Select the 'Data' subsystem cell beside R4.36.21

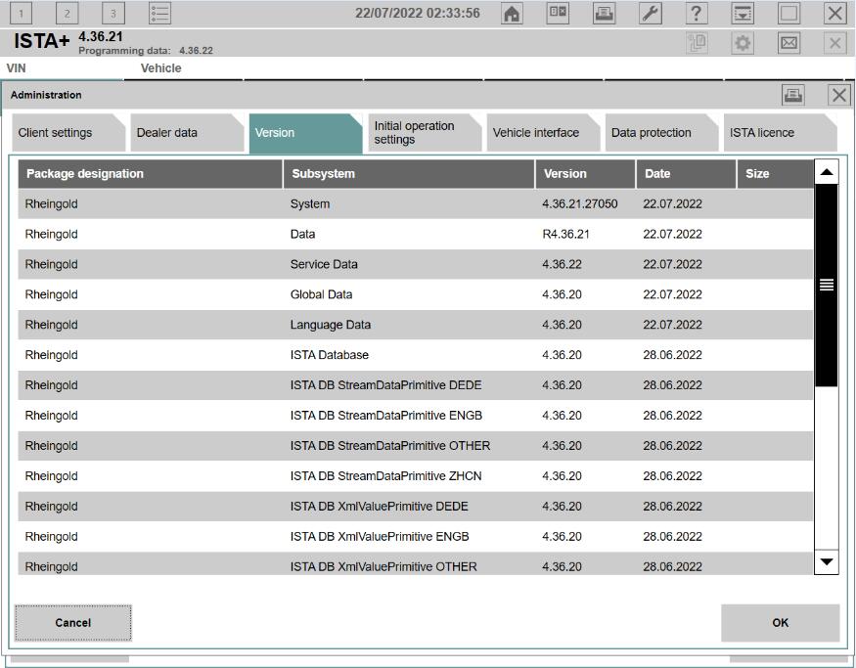[x=303, y=234]
